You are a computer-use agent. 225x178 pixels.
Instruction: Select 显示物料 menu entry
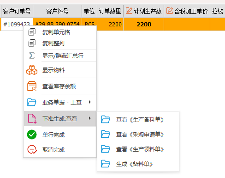(60, 70)
